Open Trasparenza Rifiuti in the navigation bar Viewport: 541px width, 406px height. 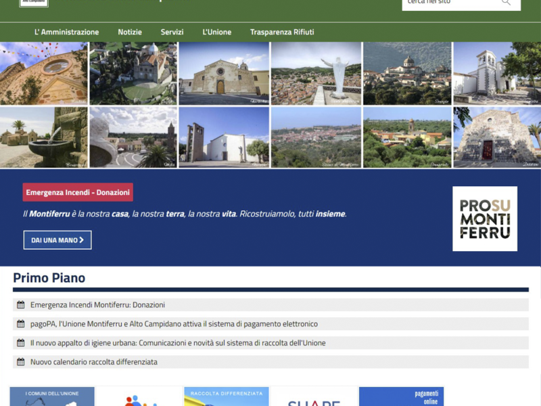[x=282, y=32]
